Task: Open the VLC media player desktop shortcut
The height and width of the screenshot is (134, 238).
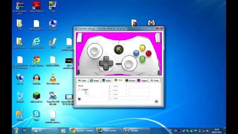Action: [53, 79]
